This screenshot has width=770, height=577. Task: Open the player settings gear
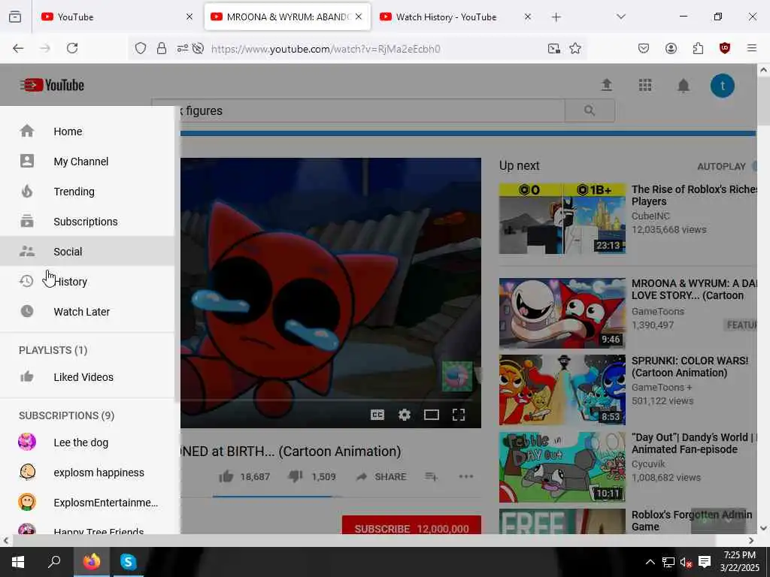(404, 415)
